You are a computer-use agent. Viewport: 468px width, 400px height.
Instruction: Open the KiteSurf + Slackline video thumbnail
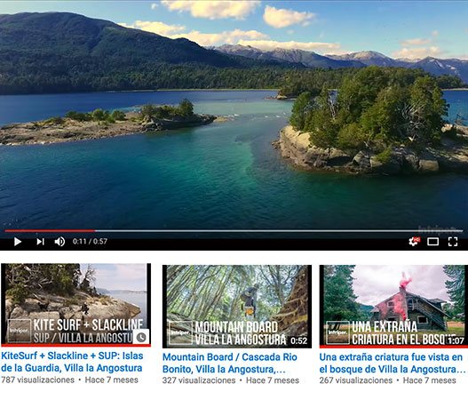pos(75,305)
